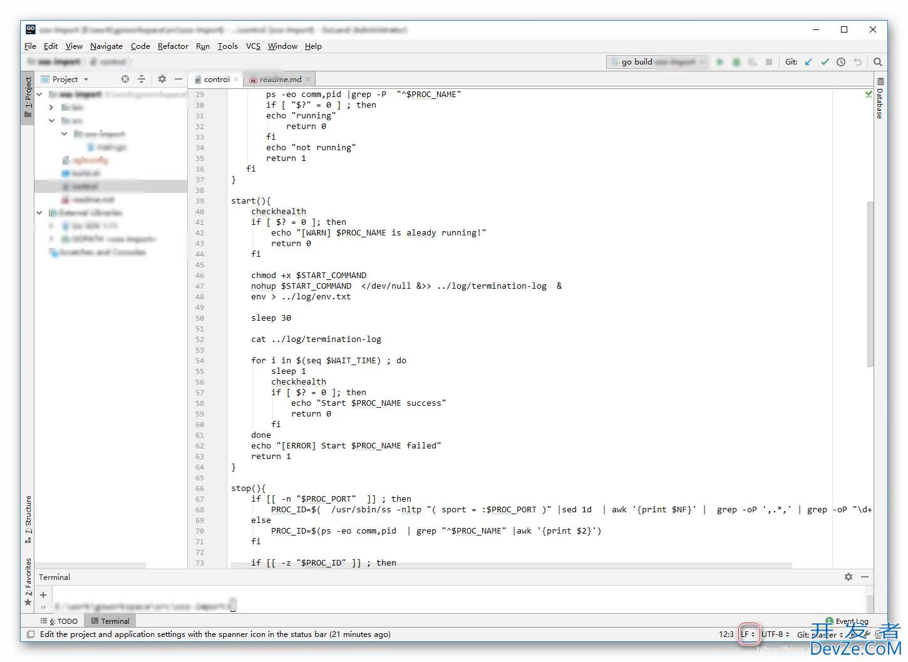Screen dimensions: 908x662
Task: Open the 2: Favorites side tool window
Action: [28, 582]
